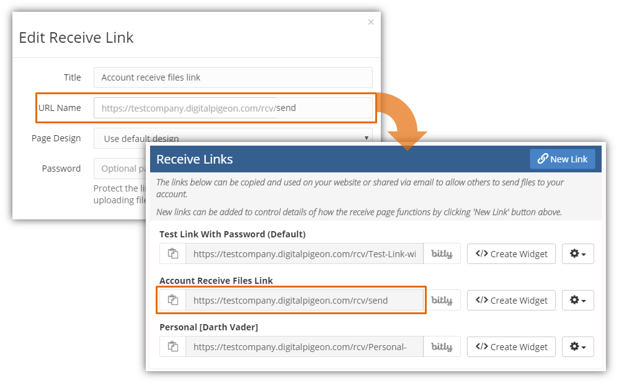Create Widget for Account Receive Files Link
This screenshot has height=383, width=619.
[x=511, y=300]
